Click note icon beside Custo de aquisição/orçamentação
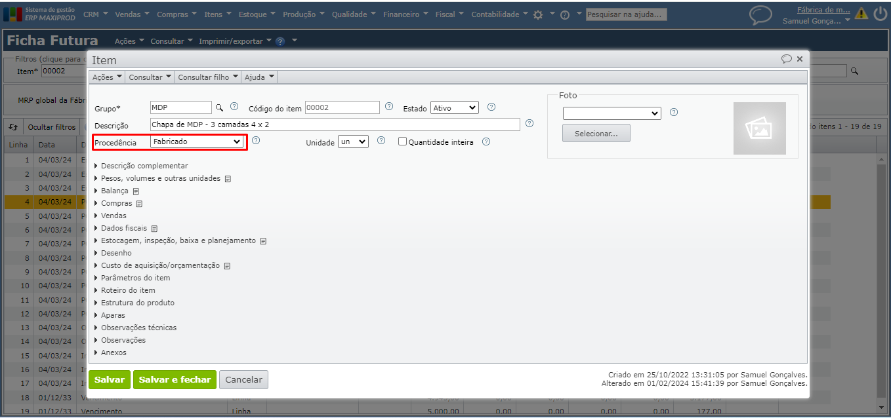This screenshot has width=891, height=418. pyautogui.click(x=227, y=266)
